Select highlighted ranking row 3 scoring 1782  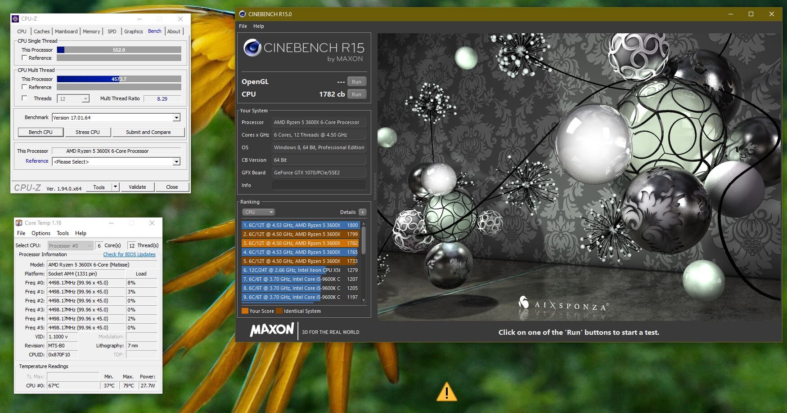click(x=300, y=243)
